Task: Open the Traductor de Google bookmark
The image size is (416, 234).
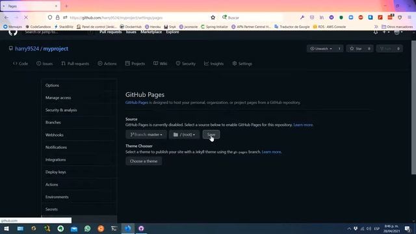Action: point(292,27)
